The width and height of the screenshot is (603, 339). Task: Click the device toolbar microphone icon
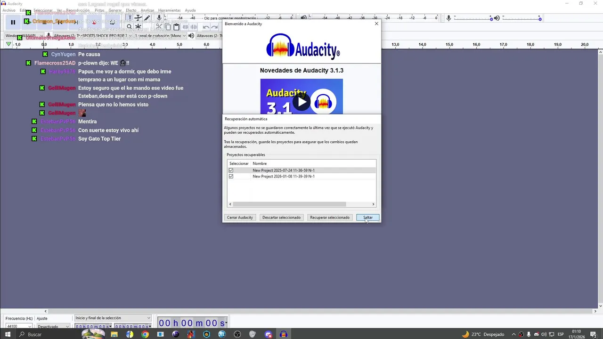coord(49,36)
